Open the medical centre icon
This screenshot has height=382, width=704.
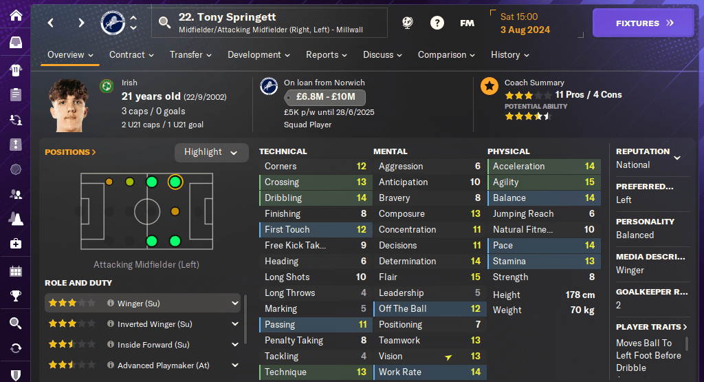click(15, 243)
